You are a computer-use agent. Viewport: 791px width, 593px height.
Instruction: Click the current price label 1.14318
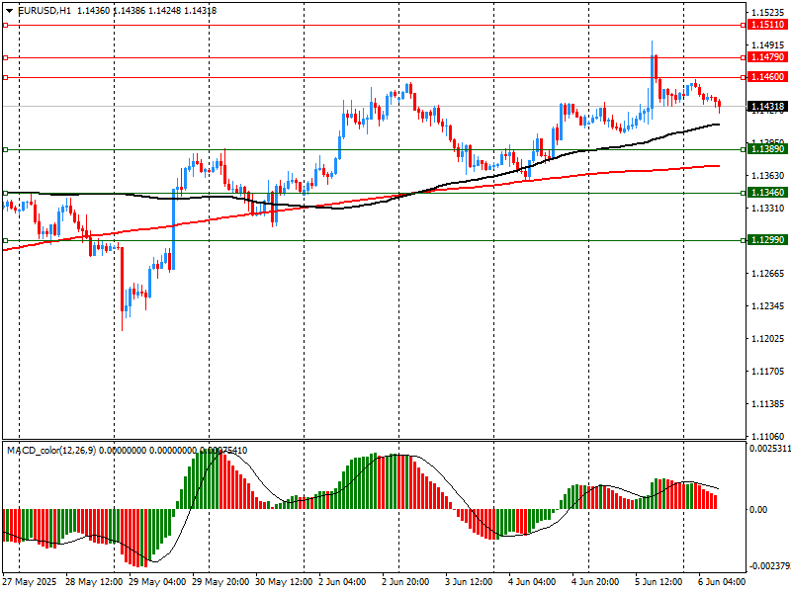pyautogui.click(x=767, y=107)
